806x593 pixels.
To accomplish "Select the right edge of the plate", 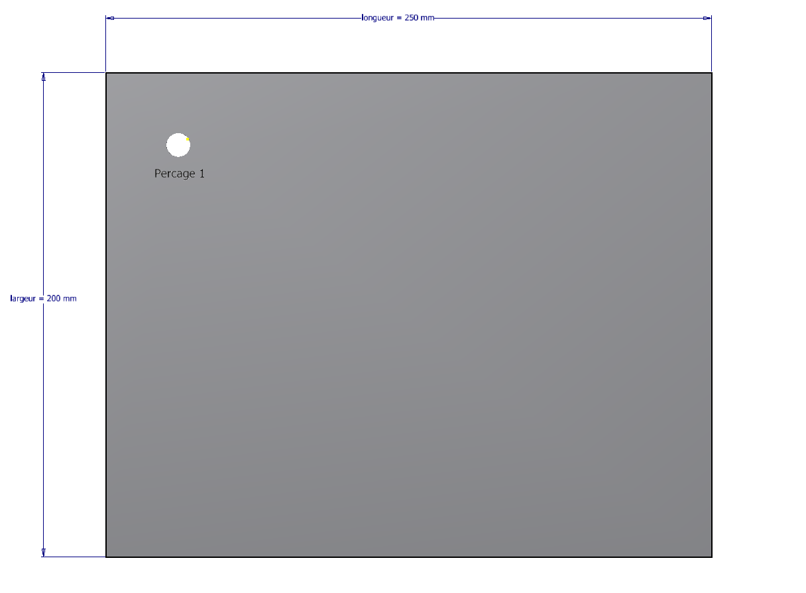I will pyautogui.click(x=712, y=315).
